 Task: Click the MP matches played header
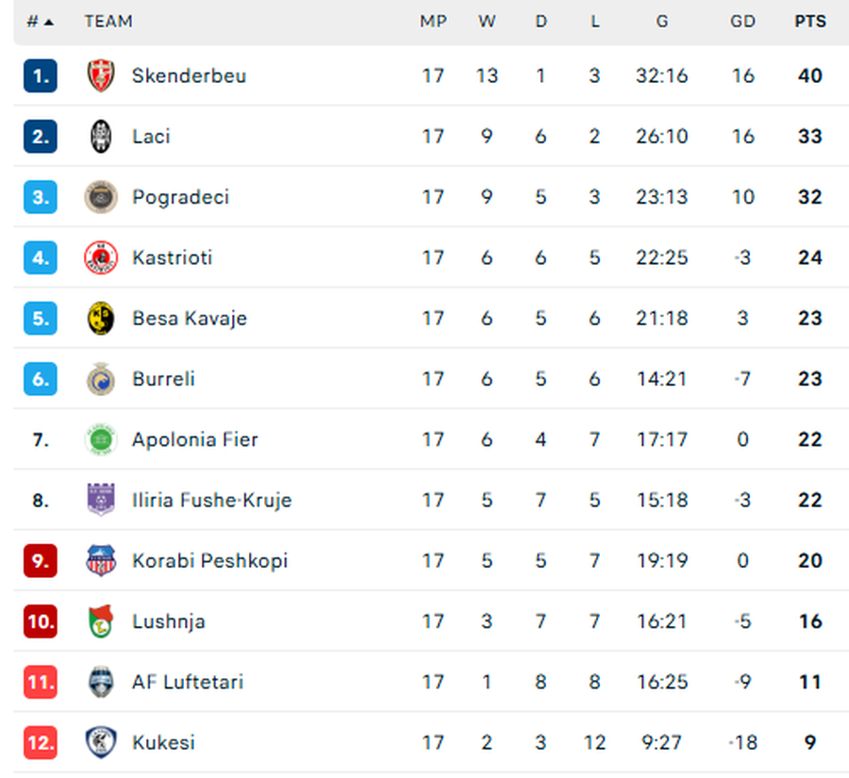(433, 21)
